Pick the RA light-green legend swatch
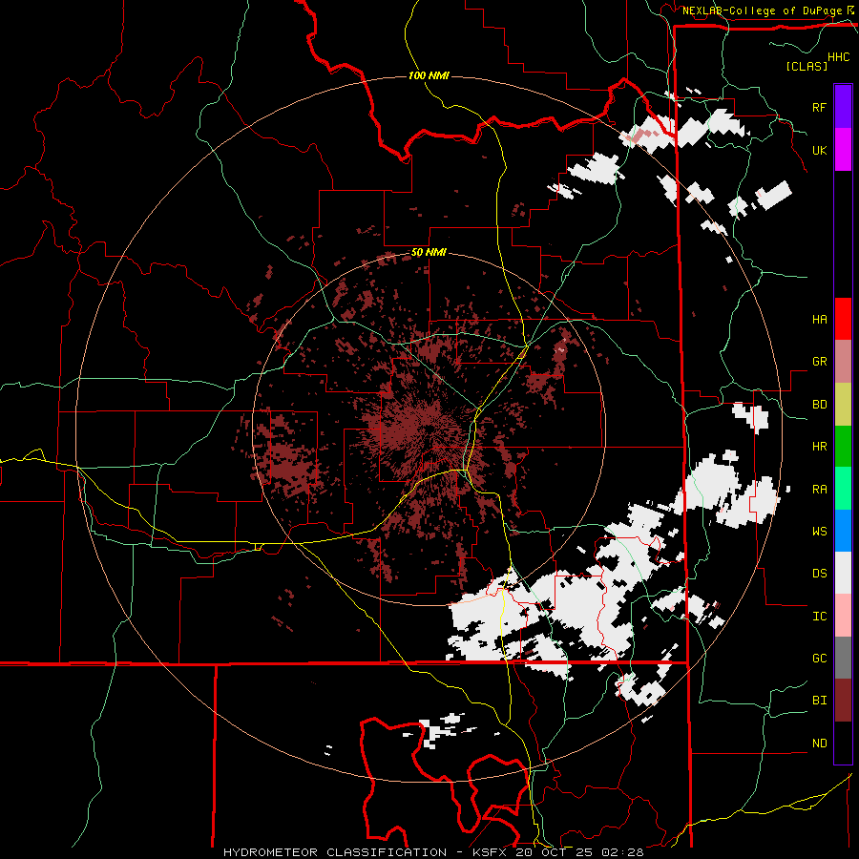Viewport: 859px width, 859px height. coord(843,489)
